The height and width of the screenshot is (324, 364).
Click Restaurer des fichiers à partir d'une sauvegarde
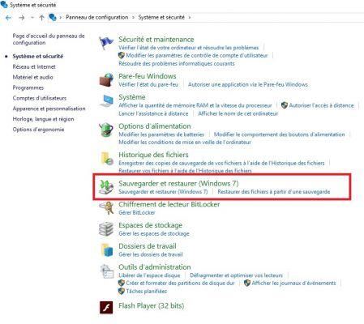click(274, 192)
